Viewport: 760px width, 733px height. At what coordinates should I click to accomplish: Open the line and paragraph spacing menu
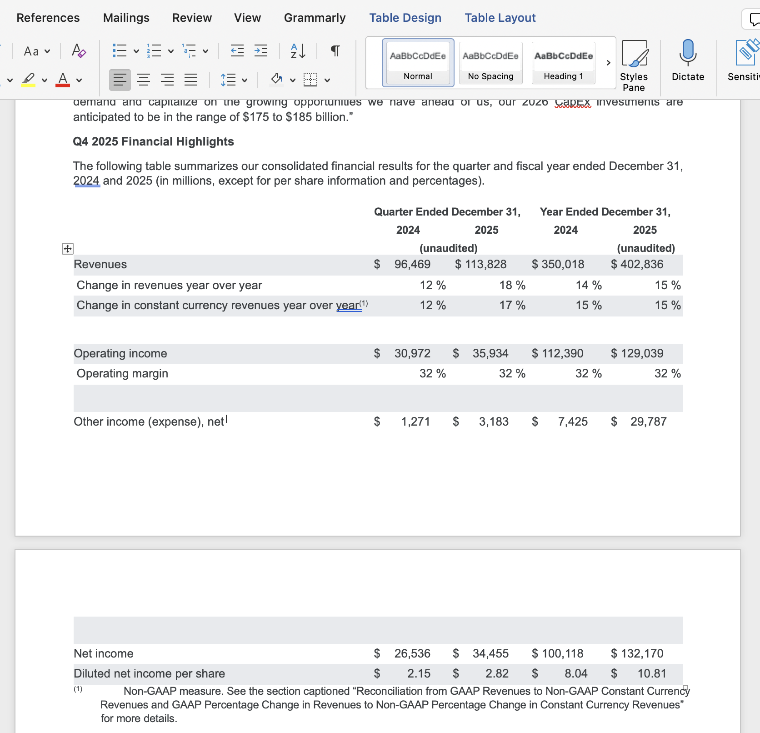228,80
